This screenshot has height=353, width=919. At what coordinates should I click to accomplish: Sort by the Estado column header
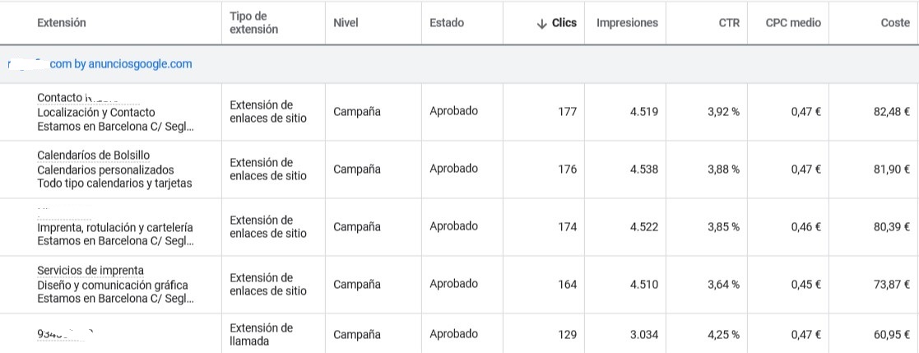click(447, 23)
